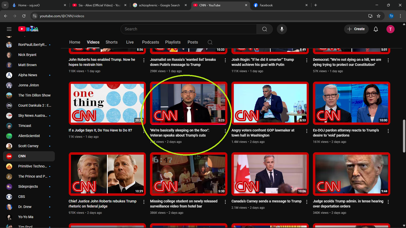The height and width of the screenshot is (228, 406).
Task: Select the CNN channel in sidebar
Action: 29,156
